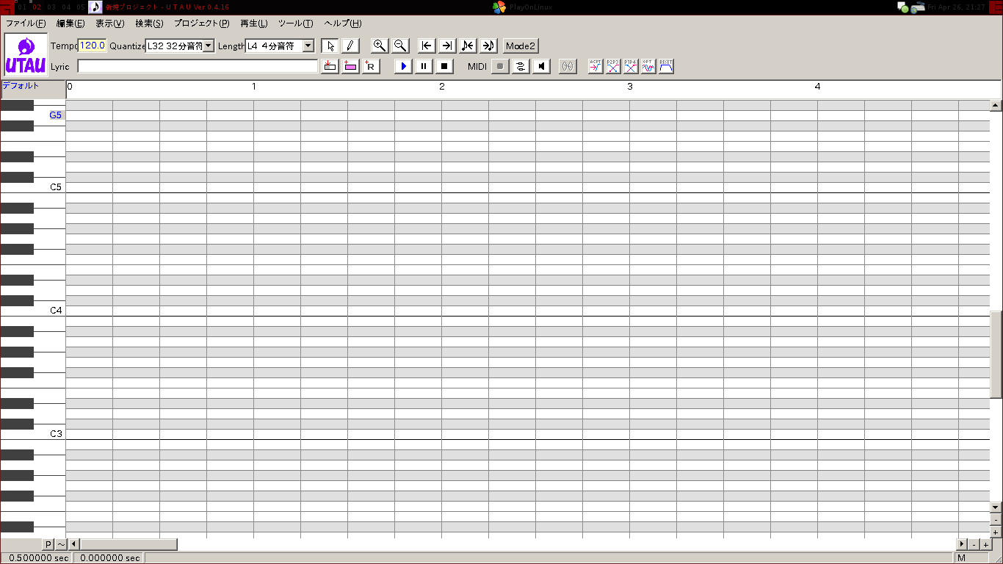Image resolution: width=1003 pixels, height=564 pixels.
Task: Click the Tempo value 120.0
Action: tap(93, 46)
